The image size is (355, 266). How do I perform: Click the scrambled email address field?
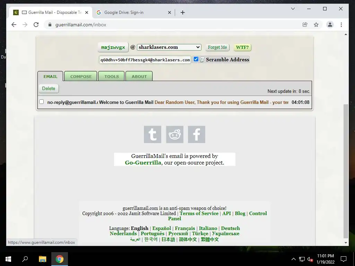point(145,60)
